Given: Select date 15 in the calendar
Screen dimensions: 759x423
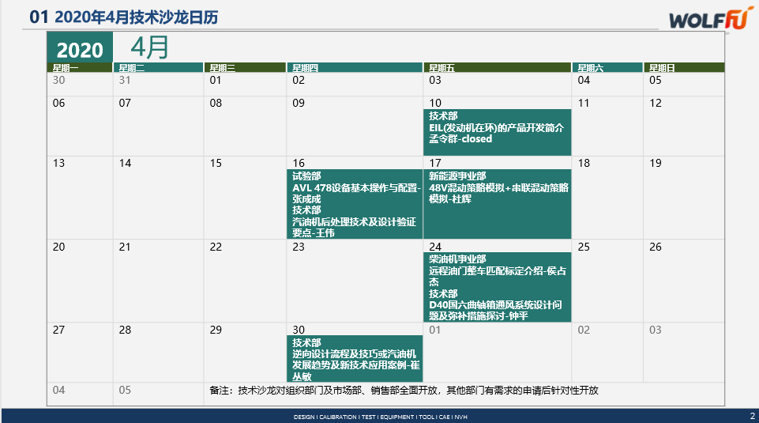Looking at the screenshot, I should [216, 164].
